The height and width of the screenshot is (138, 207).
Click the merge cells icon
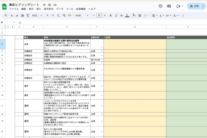coord(145,15)
